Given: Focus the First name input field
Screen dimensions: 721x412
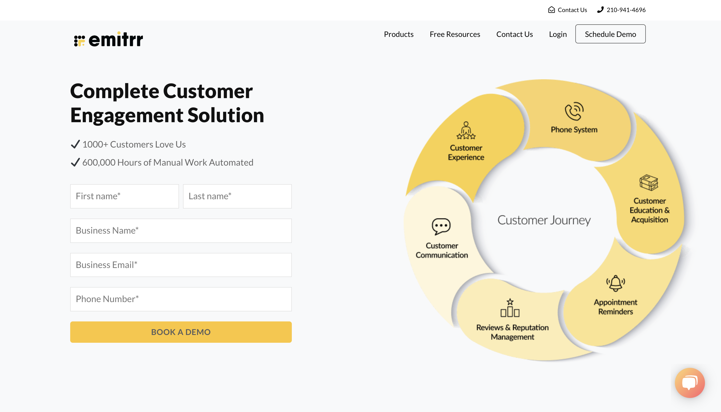Looking at the screenshot, I should pyautogui.click(x=124, y=196).
